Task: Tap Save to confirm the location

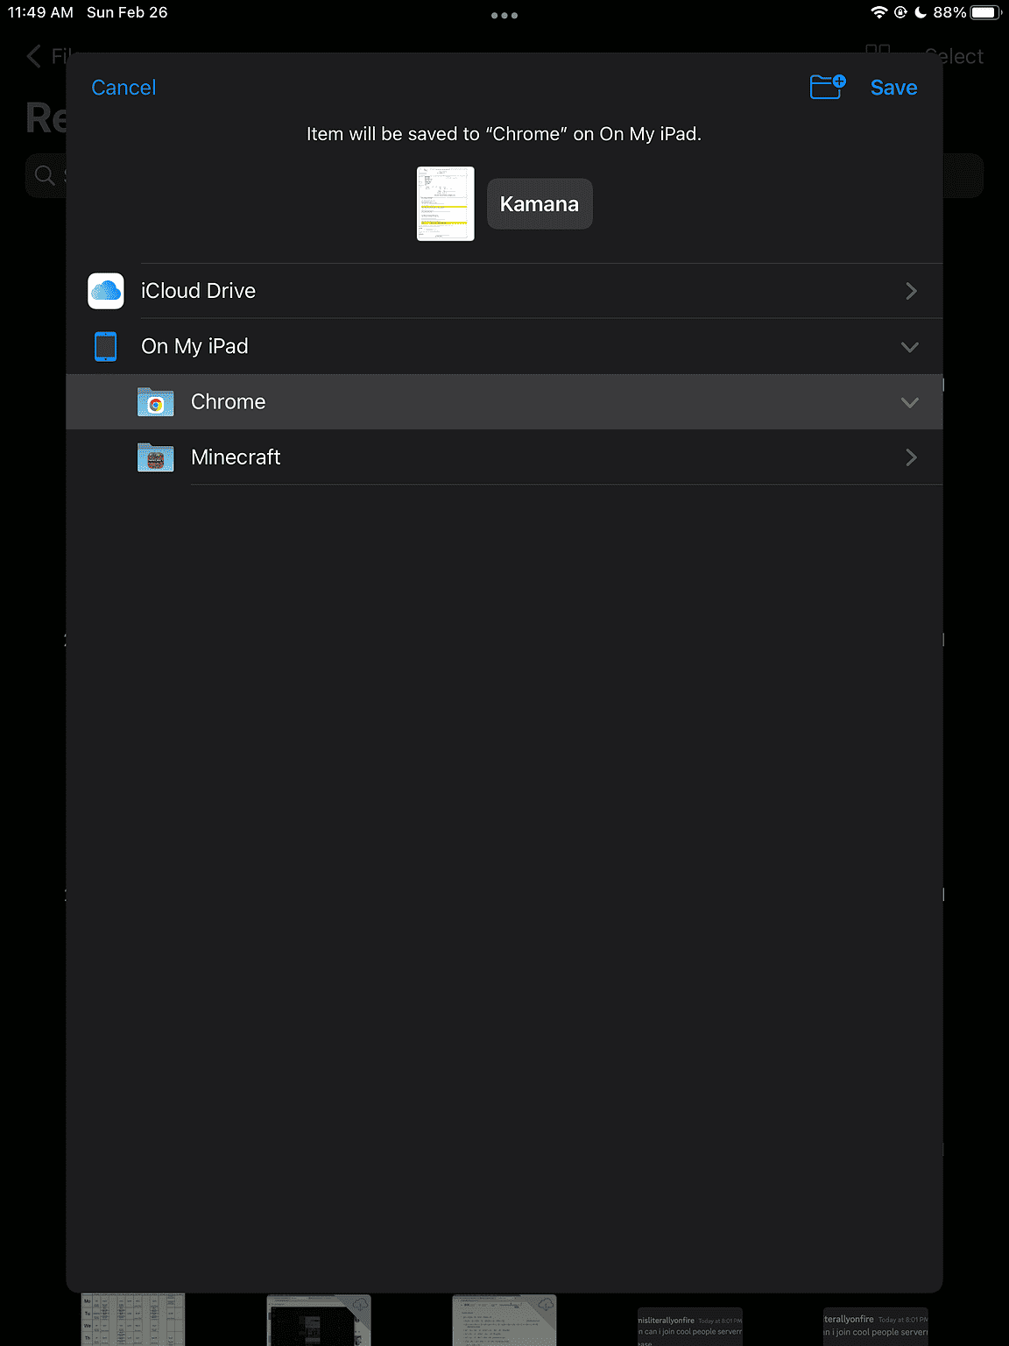Action: click(893, 87)
